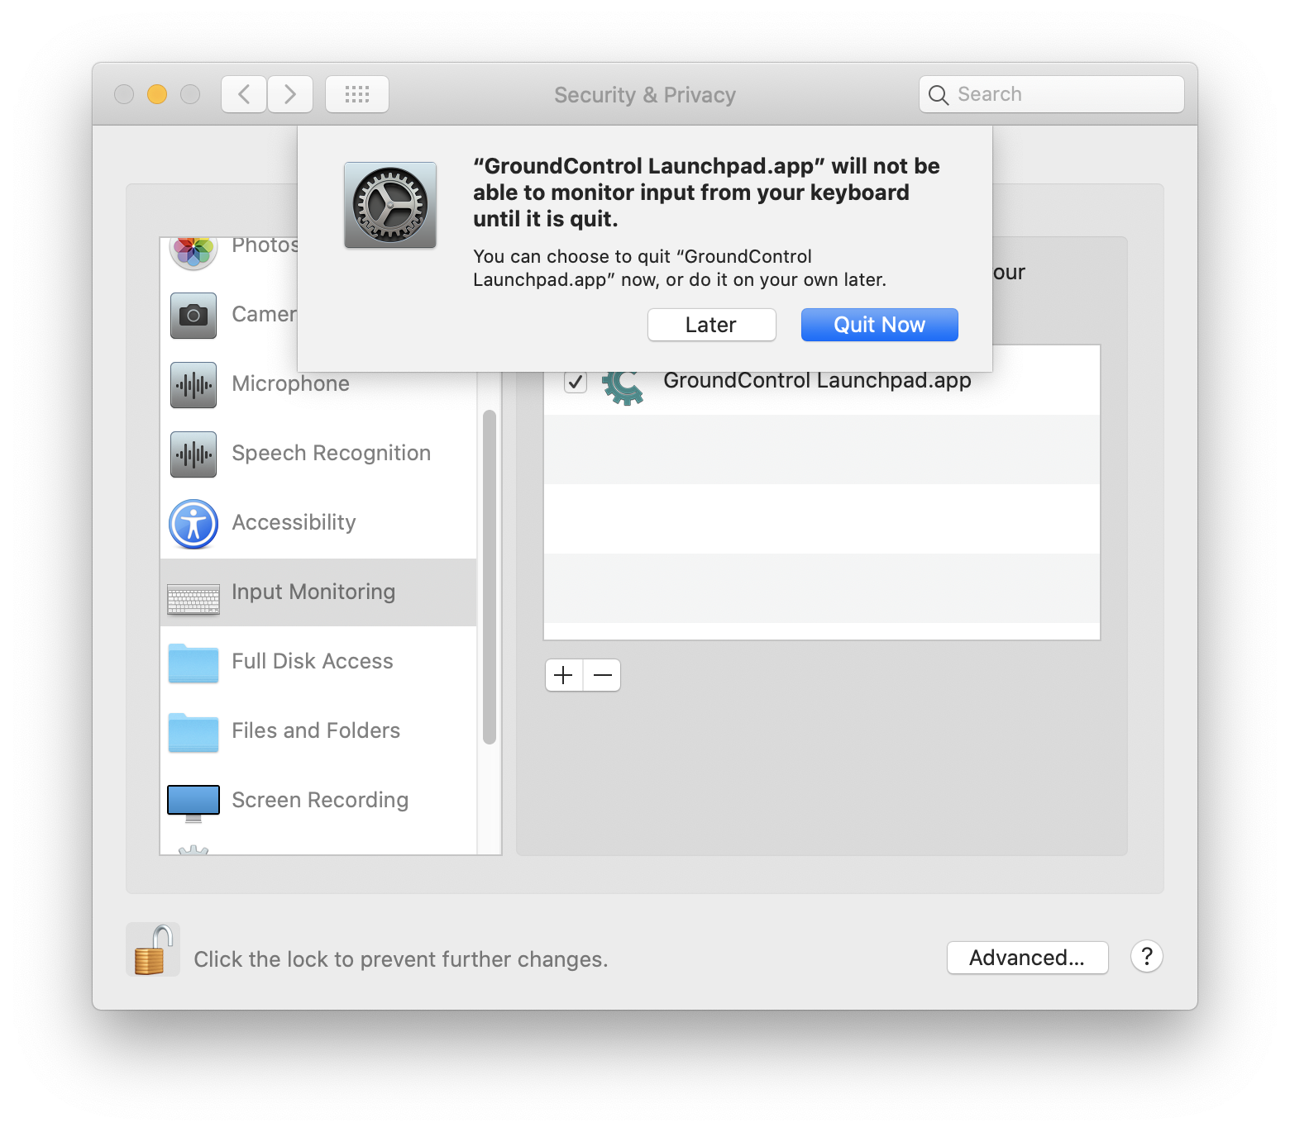
Task: Add an app with the plus button
Action: tap(564, 675)
